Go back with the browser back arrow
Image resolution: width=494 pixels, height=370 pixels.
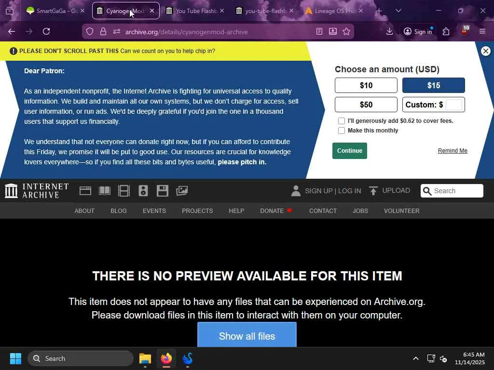12,31
